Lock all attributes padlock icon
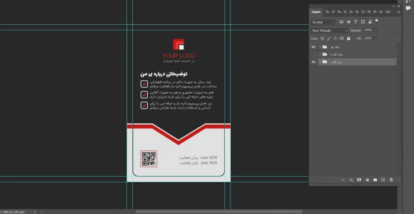 [x=348, y=38]
